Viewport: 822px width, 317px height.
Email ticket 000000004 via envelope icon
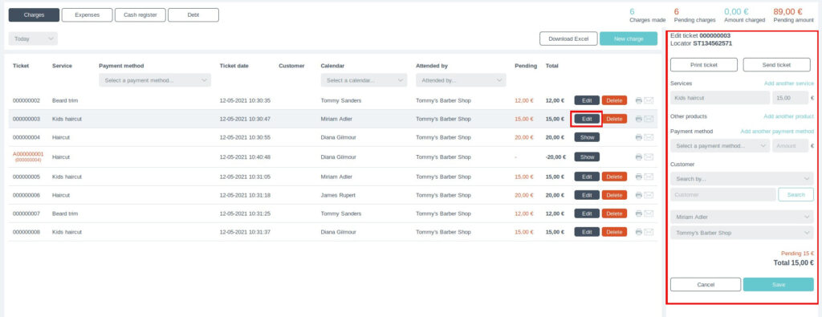point(649,137)
